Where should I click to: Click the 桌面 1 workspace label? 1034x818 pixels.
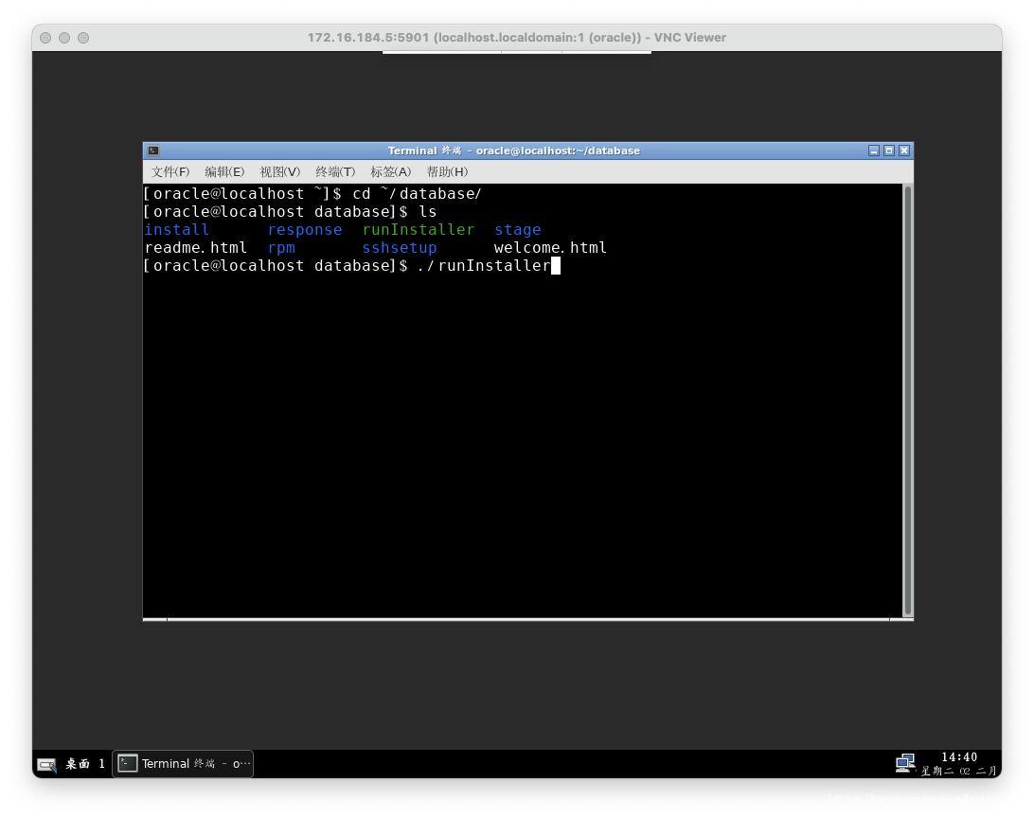[84, 764]
